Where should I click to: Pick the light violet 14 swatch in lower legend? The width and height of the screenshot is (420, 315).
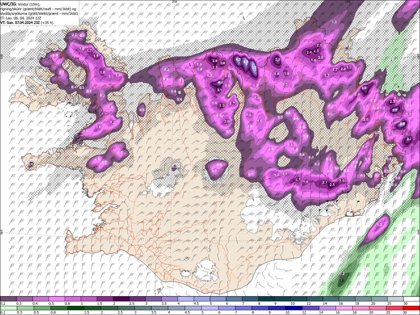[x=327, y=308]
